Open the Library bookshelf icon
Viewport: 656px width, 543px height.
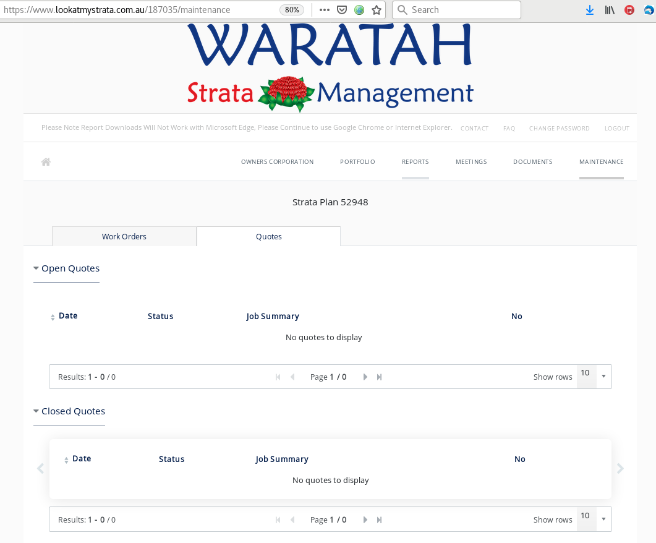coord(610,10)
